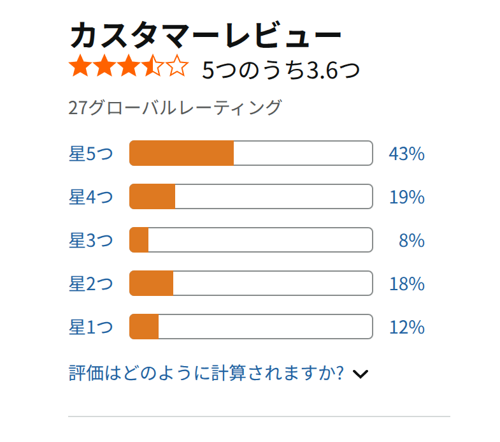Click the 3-star histogram bar
500x442 pixels.
coord(251,240)
